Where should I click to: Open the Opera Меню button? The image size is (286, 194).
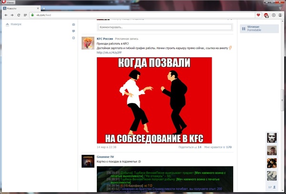(x=8, y=2)
